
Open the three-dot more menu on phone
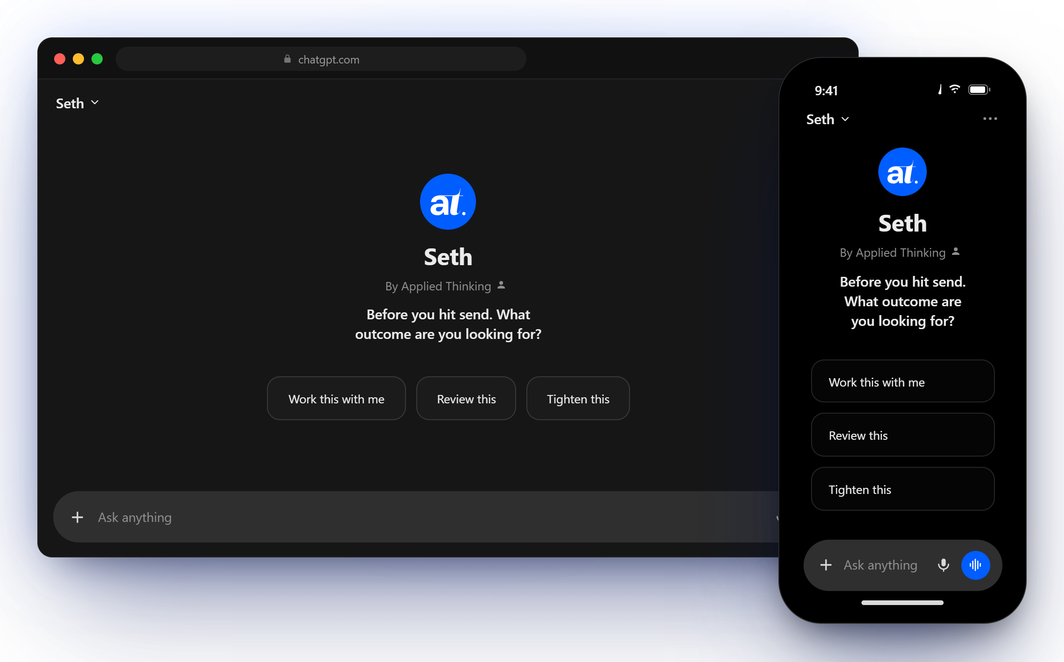[x=990, y=119]
